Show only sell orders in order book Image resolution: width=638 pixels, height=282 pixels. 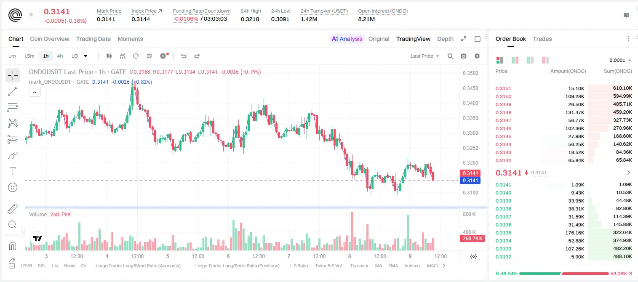pos(545,60)
